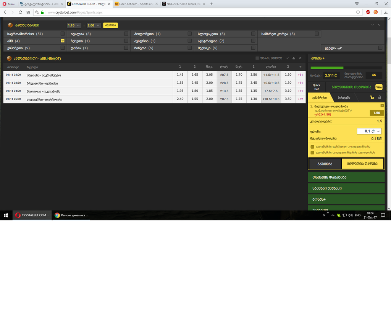The height and width of the screenshot is (326, 391).
Task: Uncheck the აშშ (4) checkbox
Action: click(x=63, y=41)
